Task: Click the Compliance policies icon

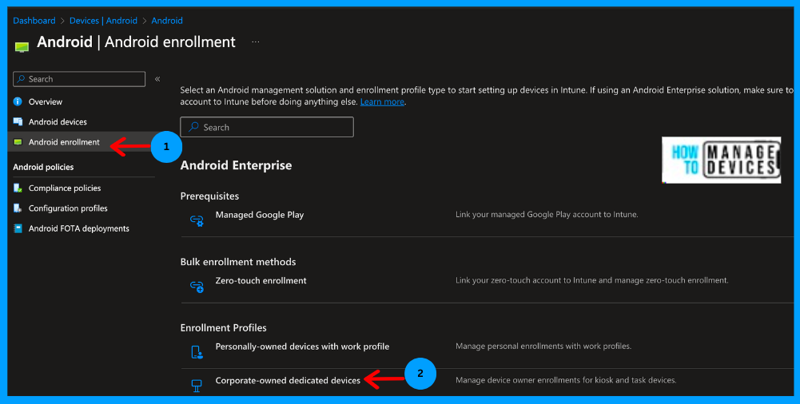Action: point(18,188)
